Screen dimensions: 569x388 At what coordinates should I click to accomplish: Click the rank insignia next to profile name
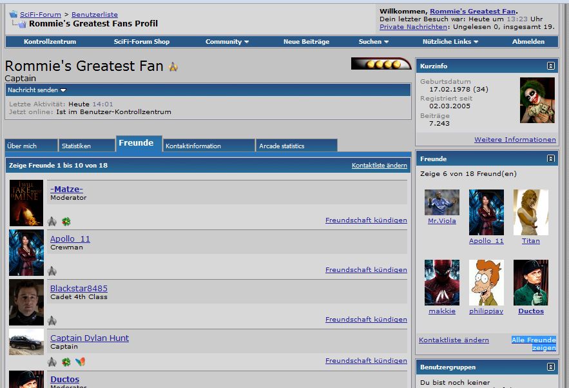coord(173,67)
